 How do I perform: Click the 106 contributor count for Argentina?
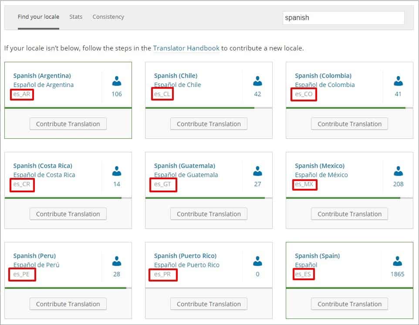(x=116, y=94)
